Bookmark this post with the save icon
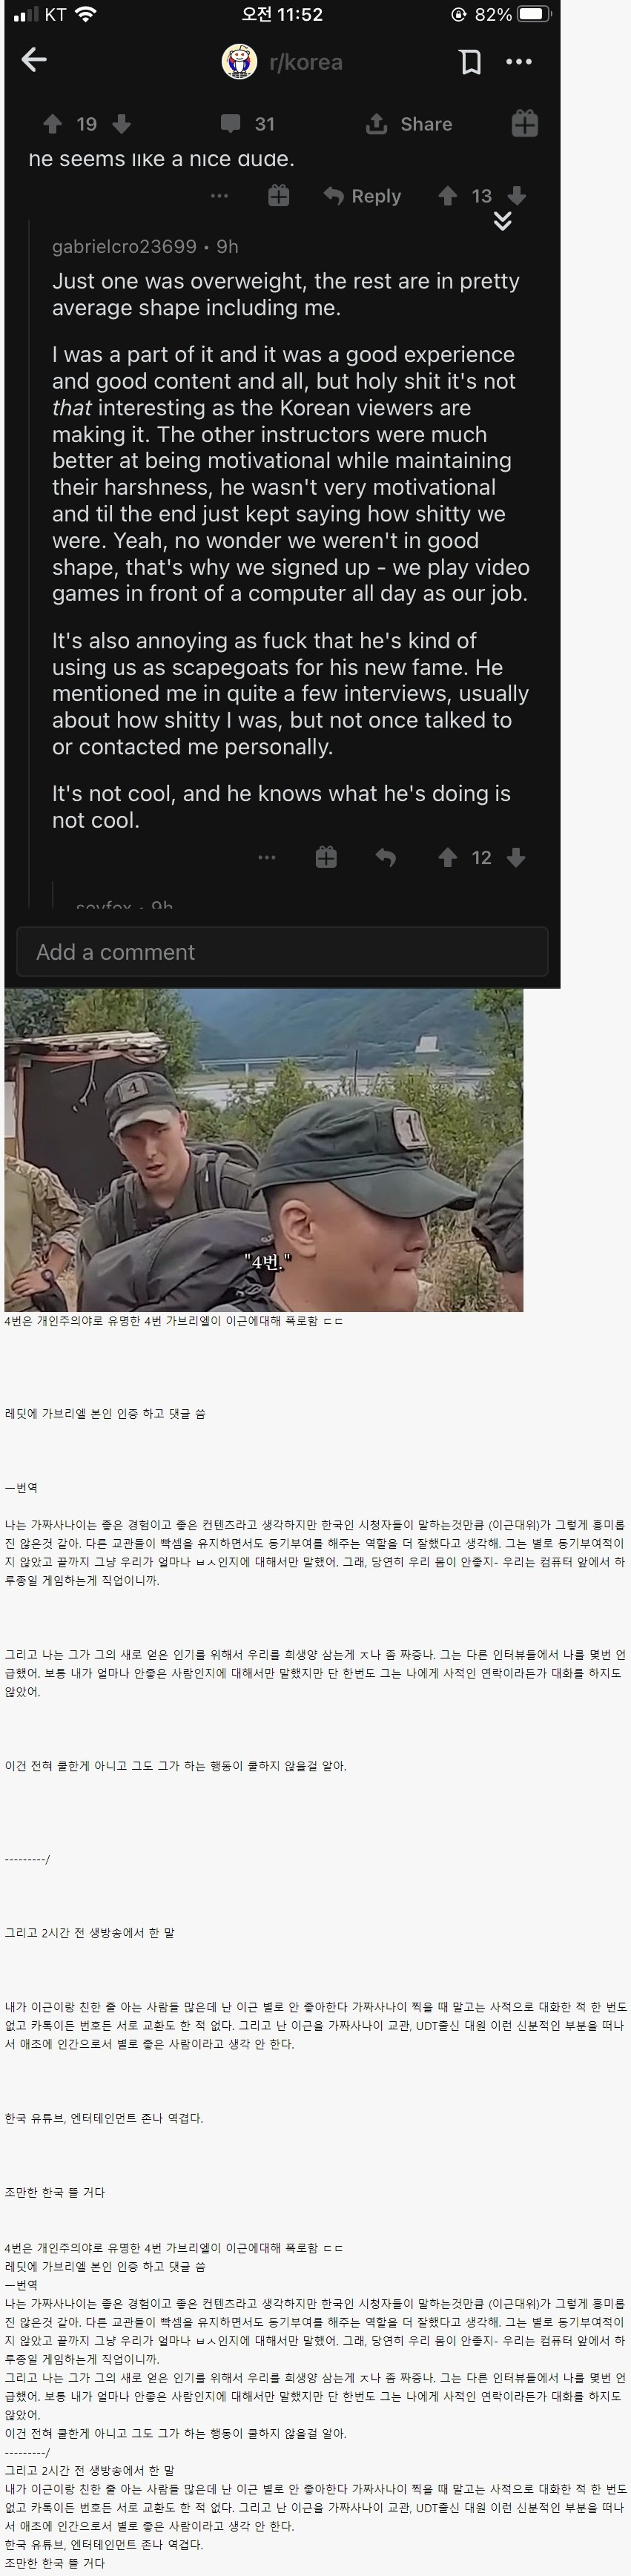Viewport: 631px width, 2576px height. [x=470, y=62]
